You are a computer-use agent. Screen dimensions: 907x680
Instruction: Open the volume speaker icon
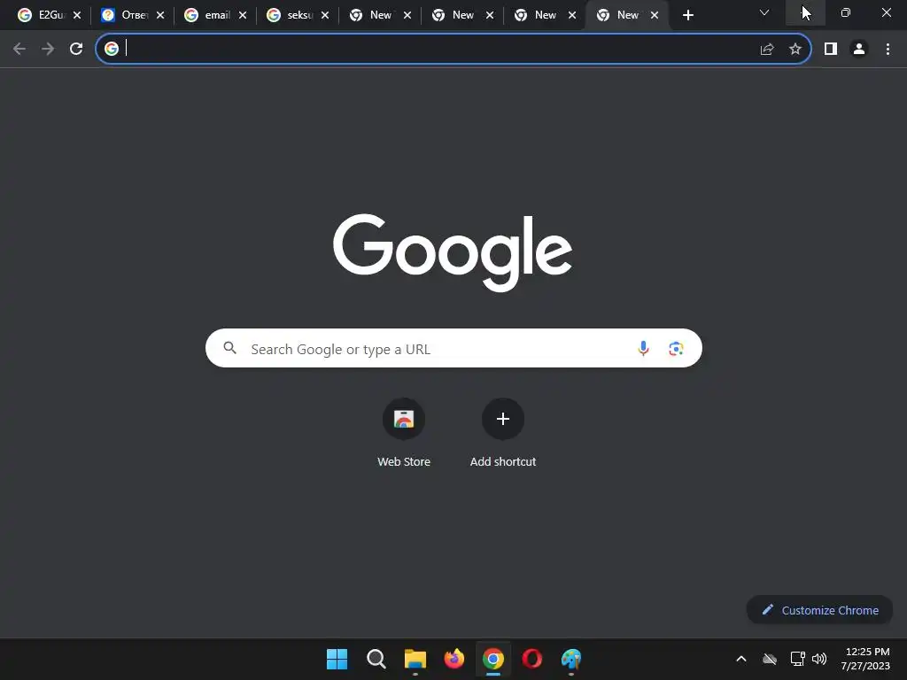tap(819, 659)
